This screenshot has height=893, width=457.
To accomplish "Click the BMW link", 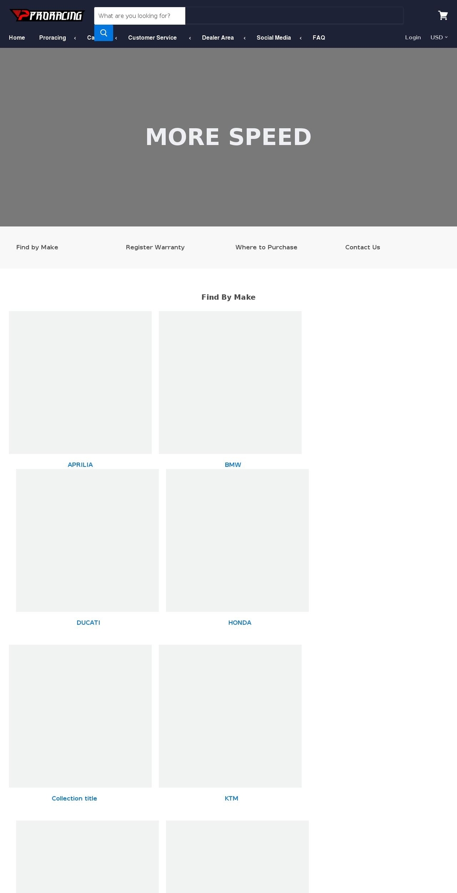I will coord(233,465).
